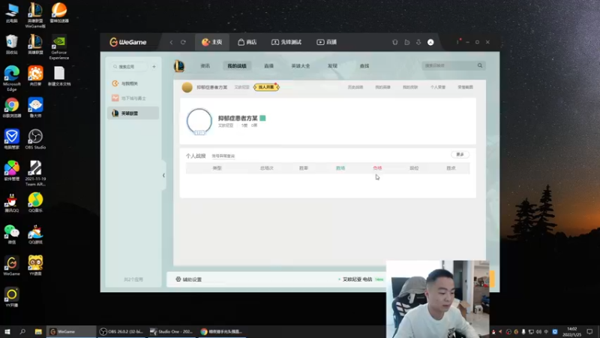The width and height of the screenshot is (600, 338).
Task: Open the 荣誉截图 link
Action: (465, 87)
